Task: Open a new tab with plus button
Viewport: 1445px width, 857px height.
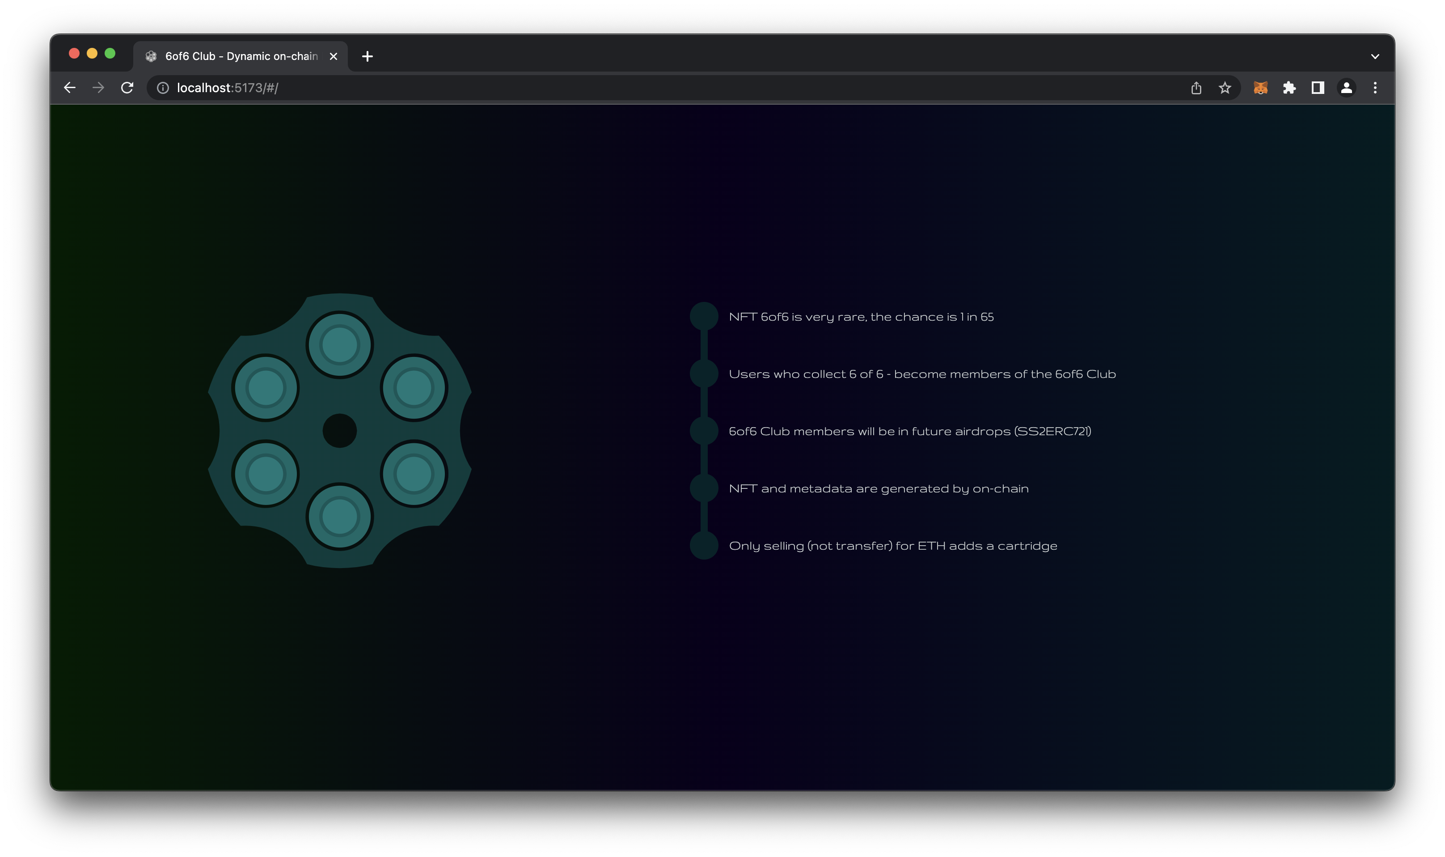Action: [368, 56]
